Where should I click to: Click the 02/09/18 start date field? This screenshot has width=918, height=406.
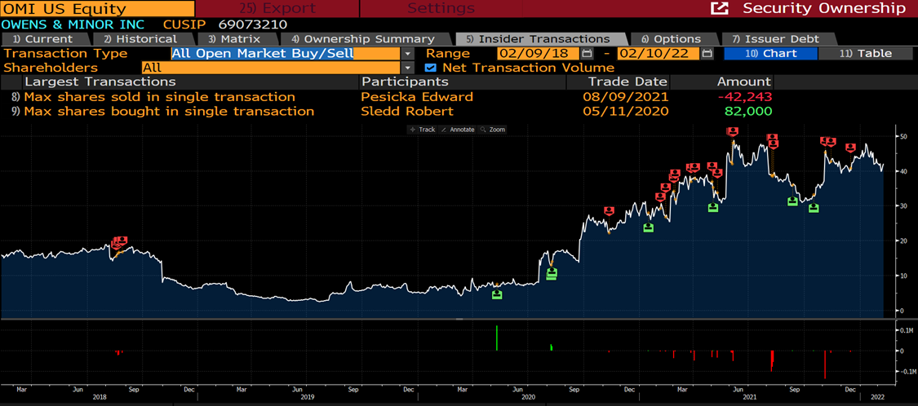coord(539,54)
